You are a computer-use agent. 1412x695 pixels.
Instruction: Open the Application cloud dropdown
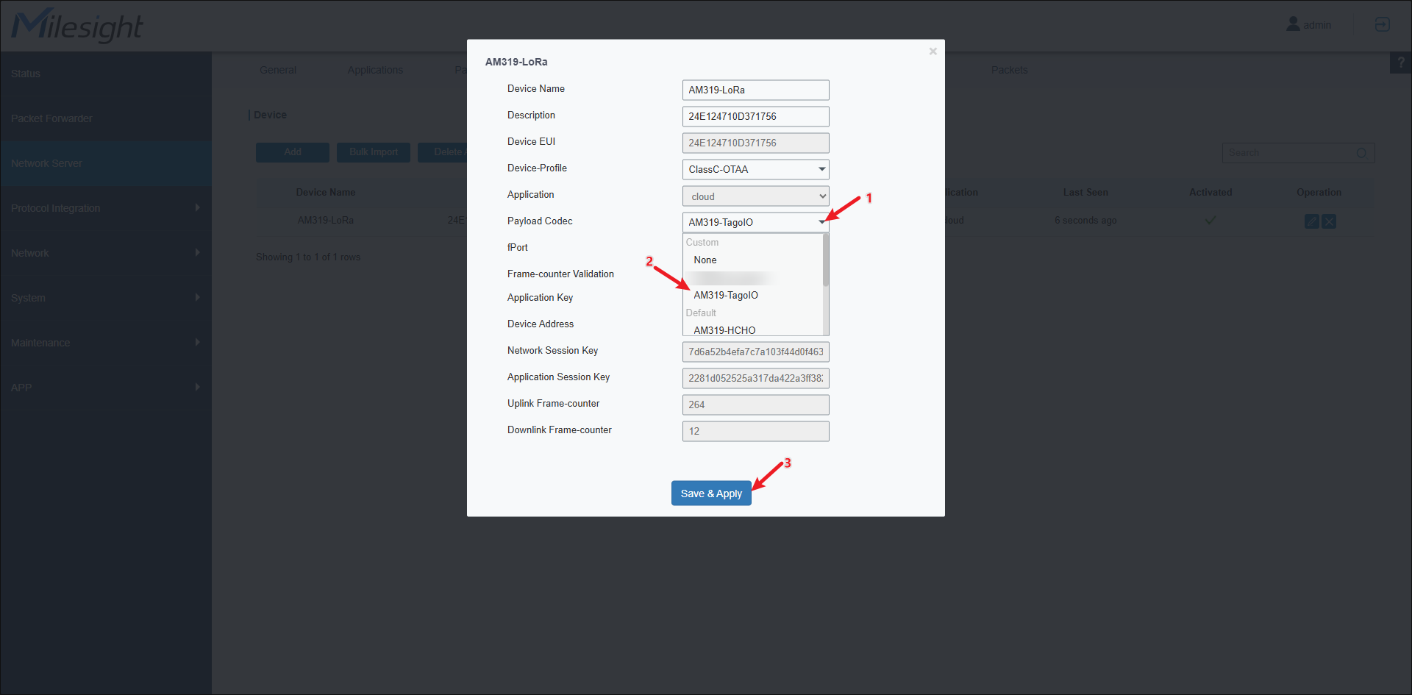[x=755, y=196]
